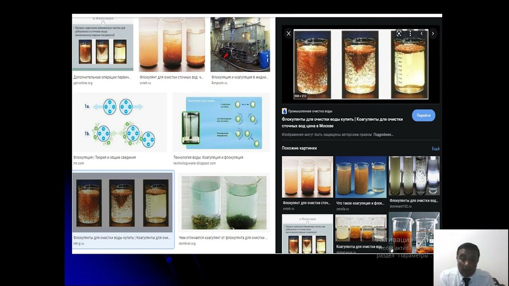Image resolution: width=509 pixels, height=286 pixels.
Task: Click the caption Флокуляция | Теория и общие сведения
Action: coord(105,157)
